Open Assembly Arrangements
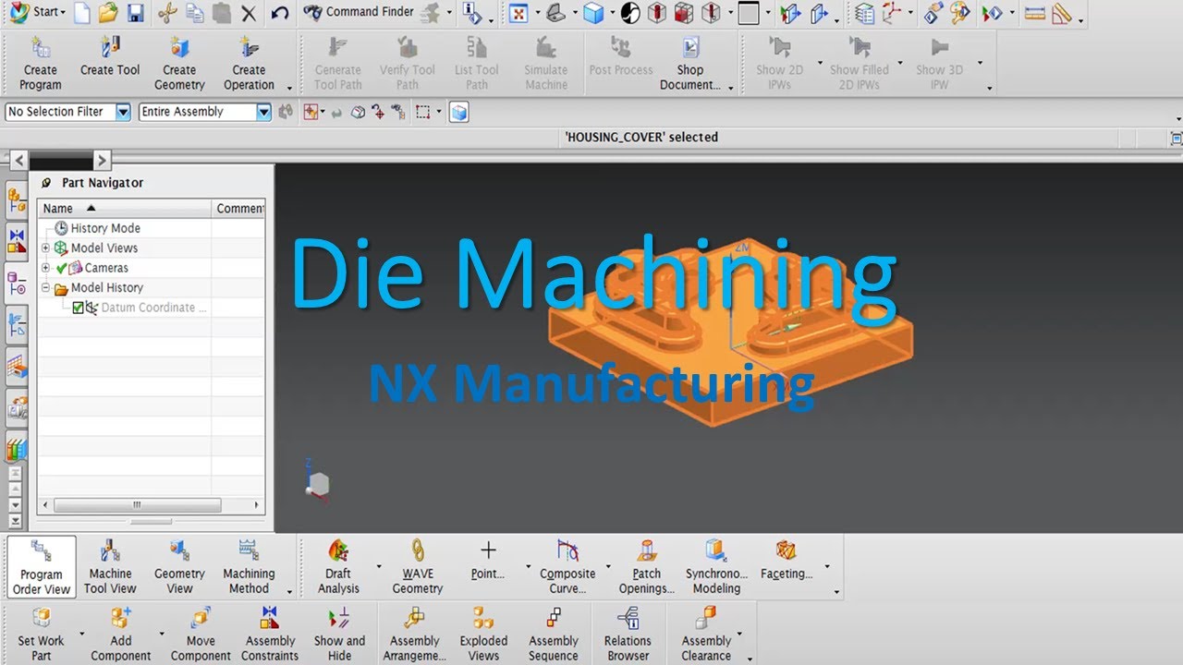The height and width of the screenshot is (665, 1183). coord(414,634)
